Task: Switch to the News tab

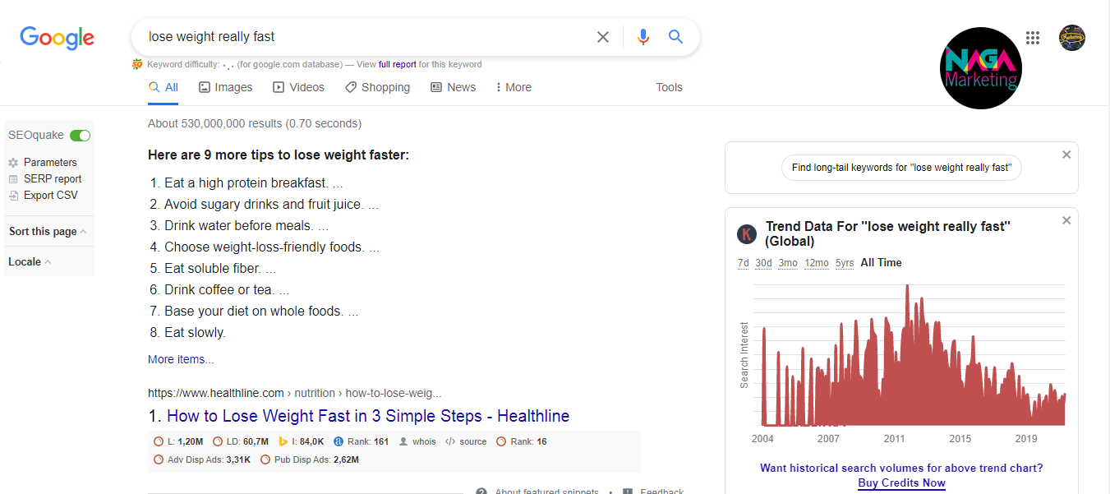Action: pyautogui.click(x=454, y=87)
